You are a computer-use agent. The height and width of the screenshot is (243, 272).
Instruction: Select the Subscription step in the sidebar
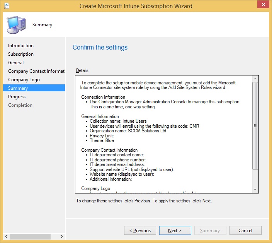coord(21,54)
